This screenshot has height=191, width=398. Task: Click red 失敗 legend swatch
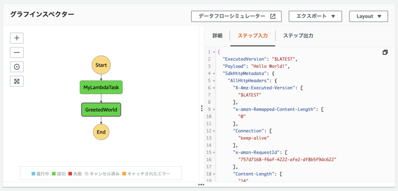point(70,174)
